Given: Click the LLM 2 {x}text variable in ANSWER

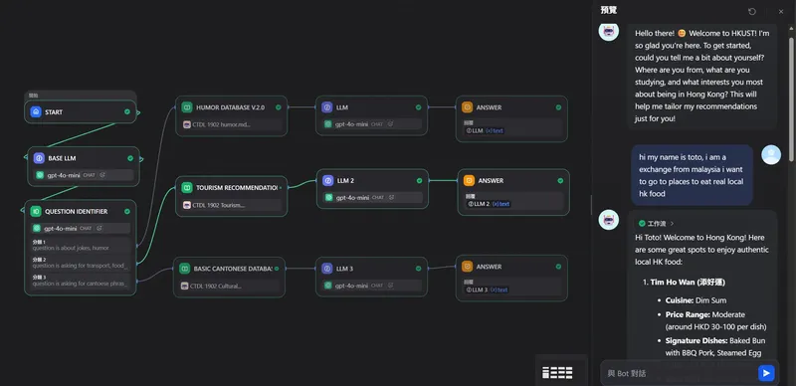Looking at the screenshot, I should tap(489, 204).
